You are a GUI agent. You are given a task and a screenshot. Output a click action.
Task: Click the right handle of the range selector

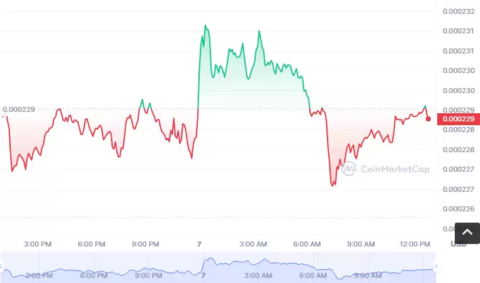(435, 267)
